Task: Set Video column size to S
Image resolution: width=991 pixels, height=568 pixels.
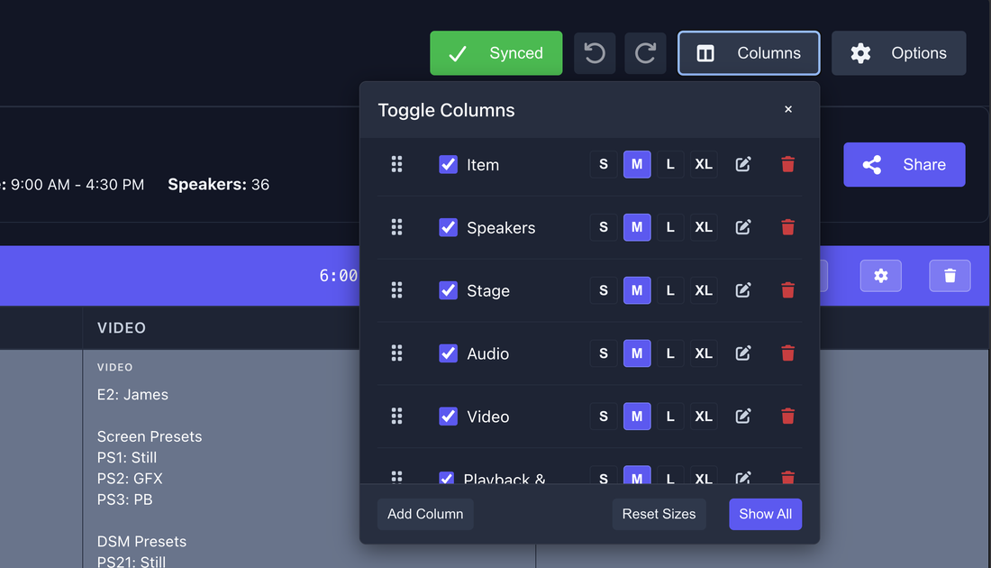Action: coord(604,417)
